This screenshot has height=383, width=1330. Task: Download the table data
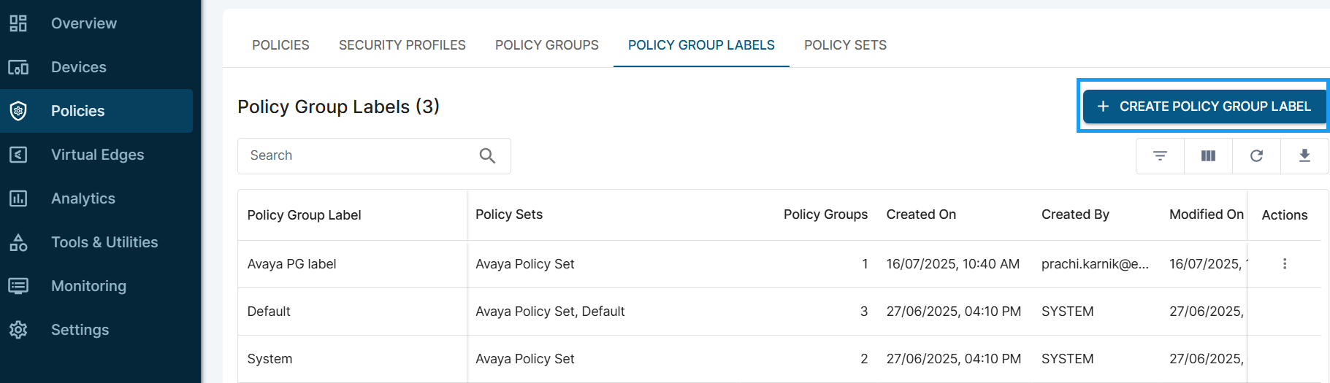[x=1304, y=155]
